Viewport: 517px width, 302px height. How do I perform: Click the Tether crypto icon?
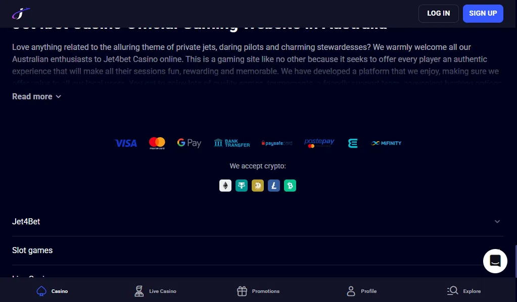pos(242,186)
